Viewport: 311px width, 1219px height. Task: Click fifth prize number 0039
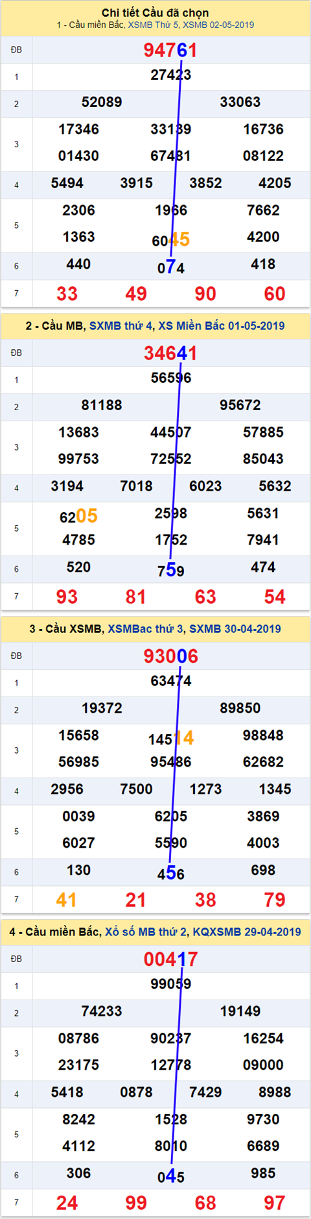point(79,817)
